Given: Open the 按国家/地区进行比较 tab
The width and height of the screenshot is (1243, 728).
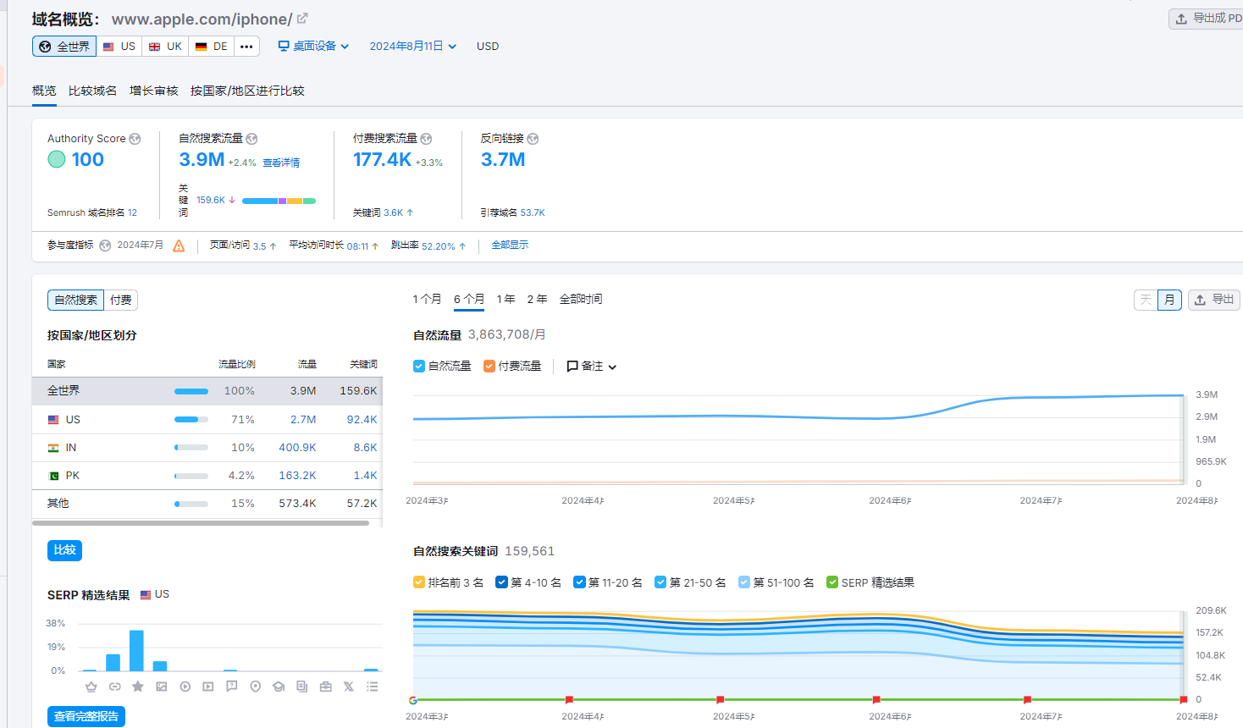Looking at the screenshot, I should pos(247,91).
